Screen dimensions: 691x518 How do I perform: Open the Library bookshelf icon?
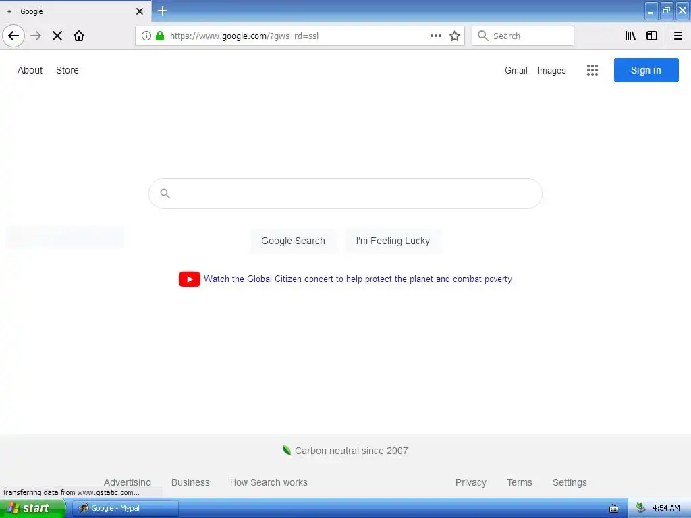pyautogui.click(x=630, y=36)
